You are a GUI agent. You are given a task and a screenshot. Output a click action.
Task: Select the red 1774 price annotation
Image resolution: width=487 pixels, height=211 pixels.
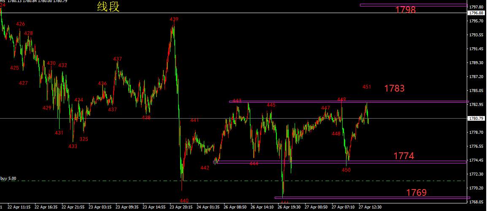tap(404, 156)
